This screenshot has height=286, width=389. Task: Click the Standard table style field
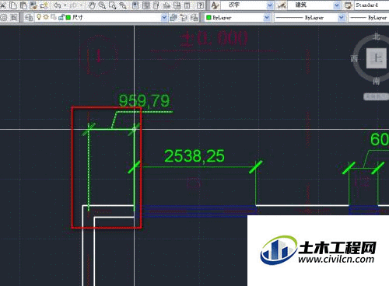tap(371, 5)
